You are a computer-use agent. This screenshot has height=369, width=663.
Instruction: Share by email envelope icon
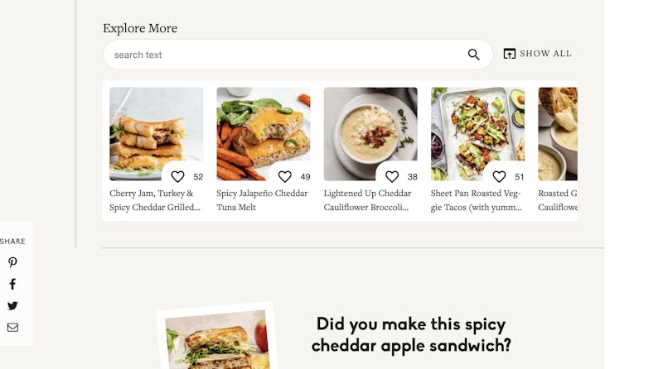tap(12, 328)
